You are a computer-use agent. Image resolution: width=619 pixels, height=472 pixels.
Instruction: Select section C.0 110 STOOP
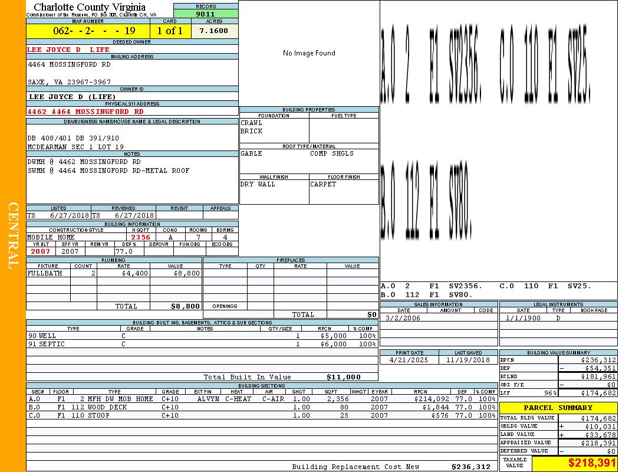click(90, 416)
